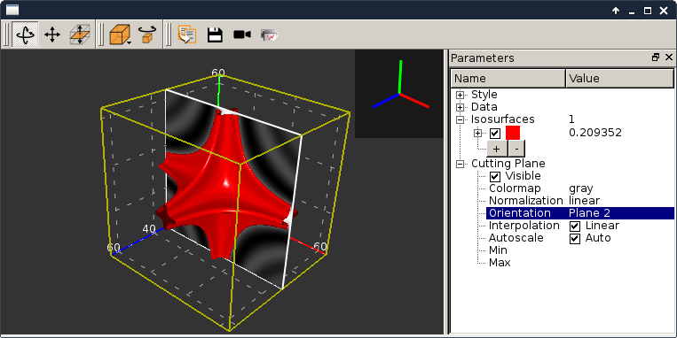The height and width of the screenshot is (338, 677).
Task: Select the pan/translate tool
Action: pyautogui.click(x=52, y=35)
